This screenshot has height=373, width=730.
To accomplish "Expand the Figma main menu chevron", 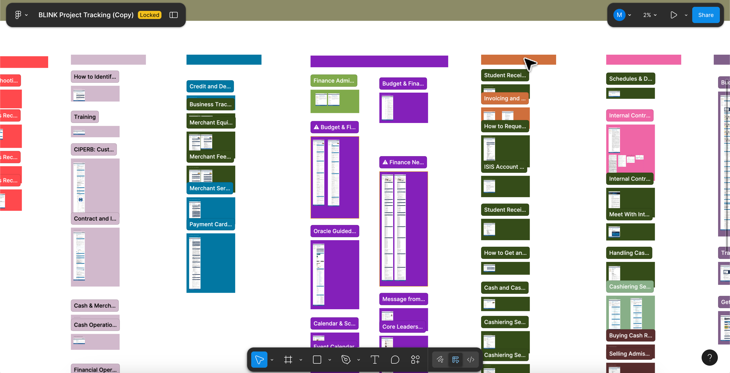I will click(26, 15).
